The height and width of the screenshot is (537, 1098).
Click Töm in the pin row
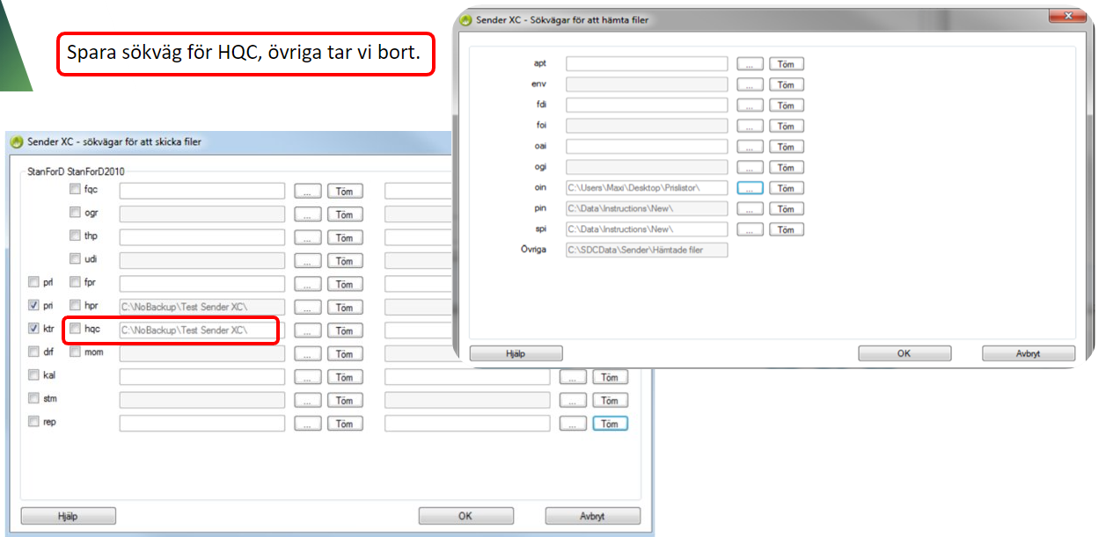pos(787,209)
